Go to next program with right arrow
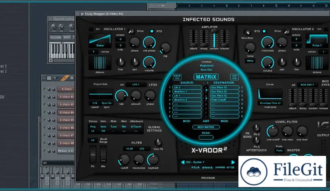This screenshot has width=330, height=191. [x=233, y=162]
